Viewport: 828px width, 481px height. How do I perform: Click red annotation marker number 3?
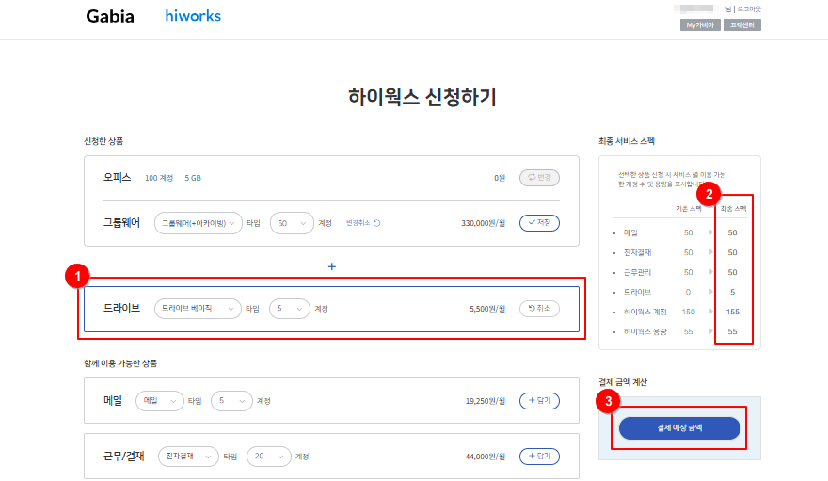[x=611, y=400]
